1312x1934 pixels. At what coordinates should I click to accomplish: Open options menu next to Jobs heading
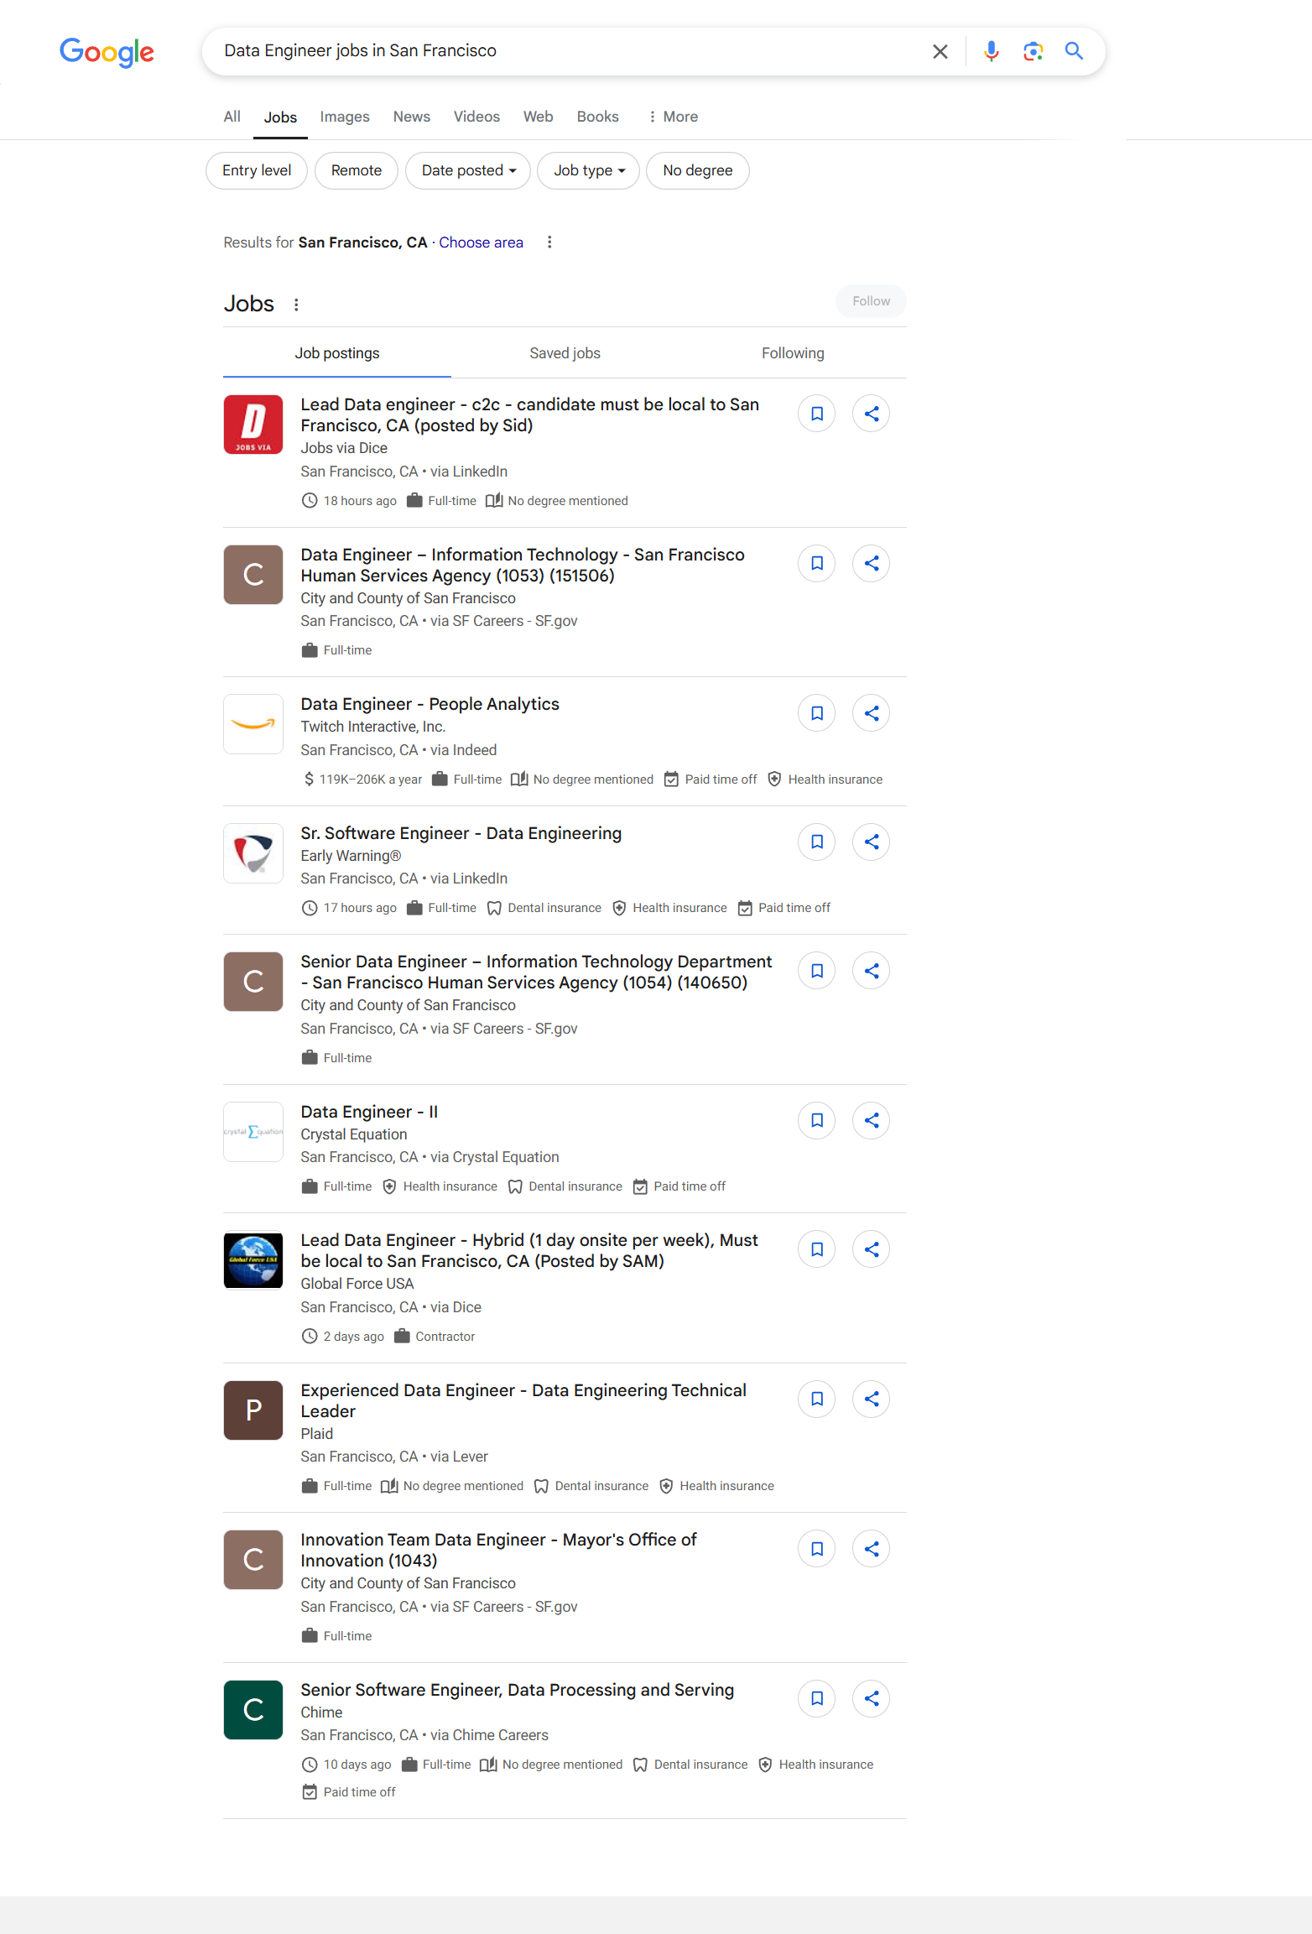296,305
